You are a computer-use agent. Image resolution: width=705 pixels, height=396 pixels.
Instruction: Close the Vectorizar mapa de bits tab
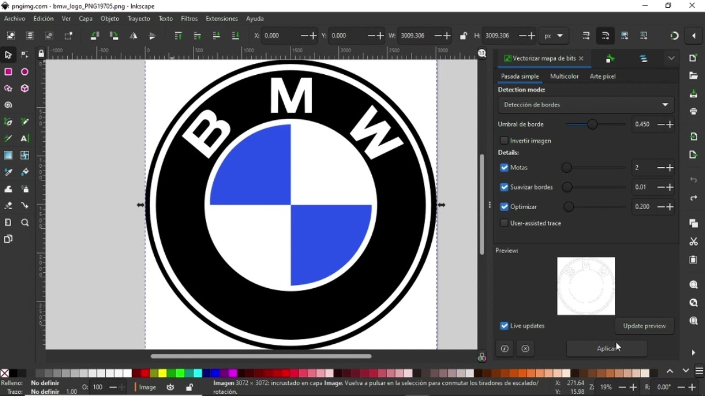tap(581, 58)
